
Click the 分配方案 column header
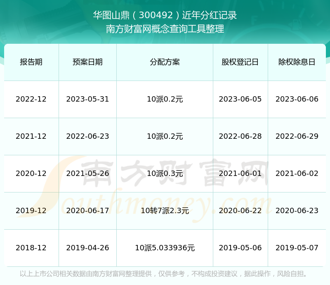pyautogui.click(x=165, y=62)
